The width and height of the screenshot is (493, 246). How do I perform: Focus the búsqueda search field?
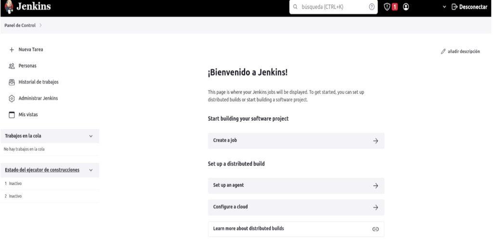(333, 7)
